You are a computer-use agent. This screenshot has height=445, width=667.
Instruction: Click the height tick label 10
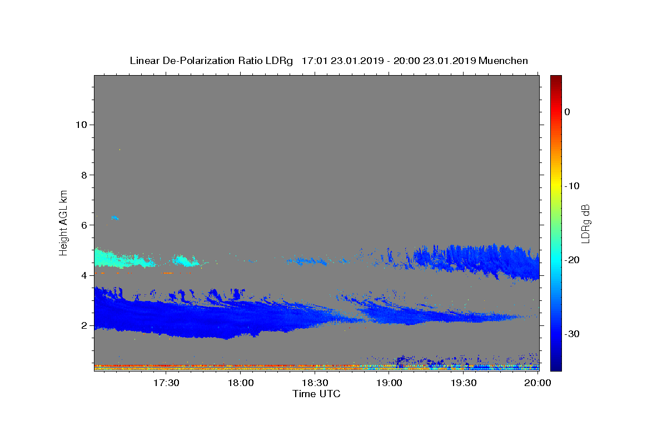pos(81,125)
